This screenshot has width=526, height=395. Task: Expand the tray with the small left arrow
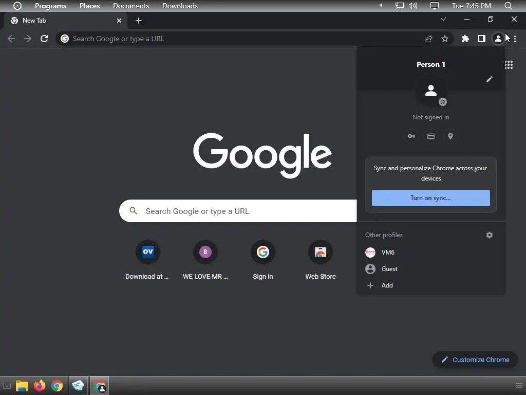point(381,5)
